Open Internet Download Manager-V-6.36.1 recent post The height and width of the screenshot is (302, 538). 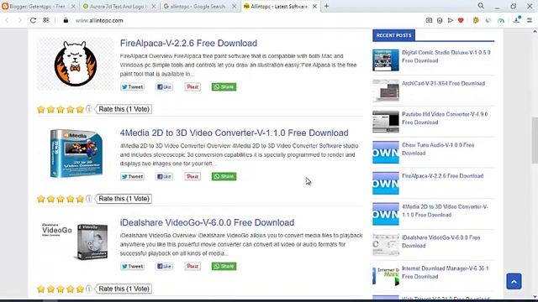[445, 272]
